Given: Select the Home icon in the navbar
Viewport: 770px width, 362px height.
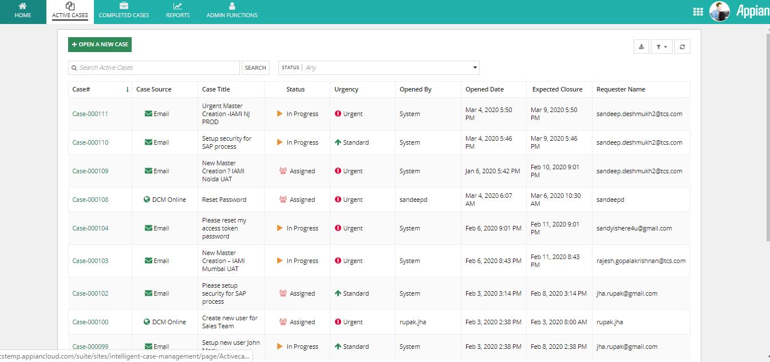Looking at the screenshot, I should tap(23, 10).
